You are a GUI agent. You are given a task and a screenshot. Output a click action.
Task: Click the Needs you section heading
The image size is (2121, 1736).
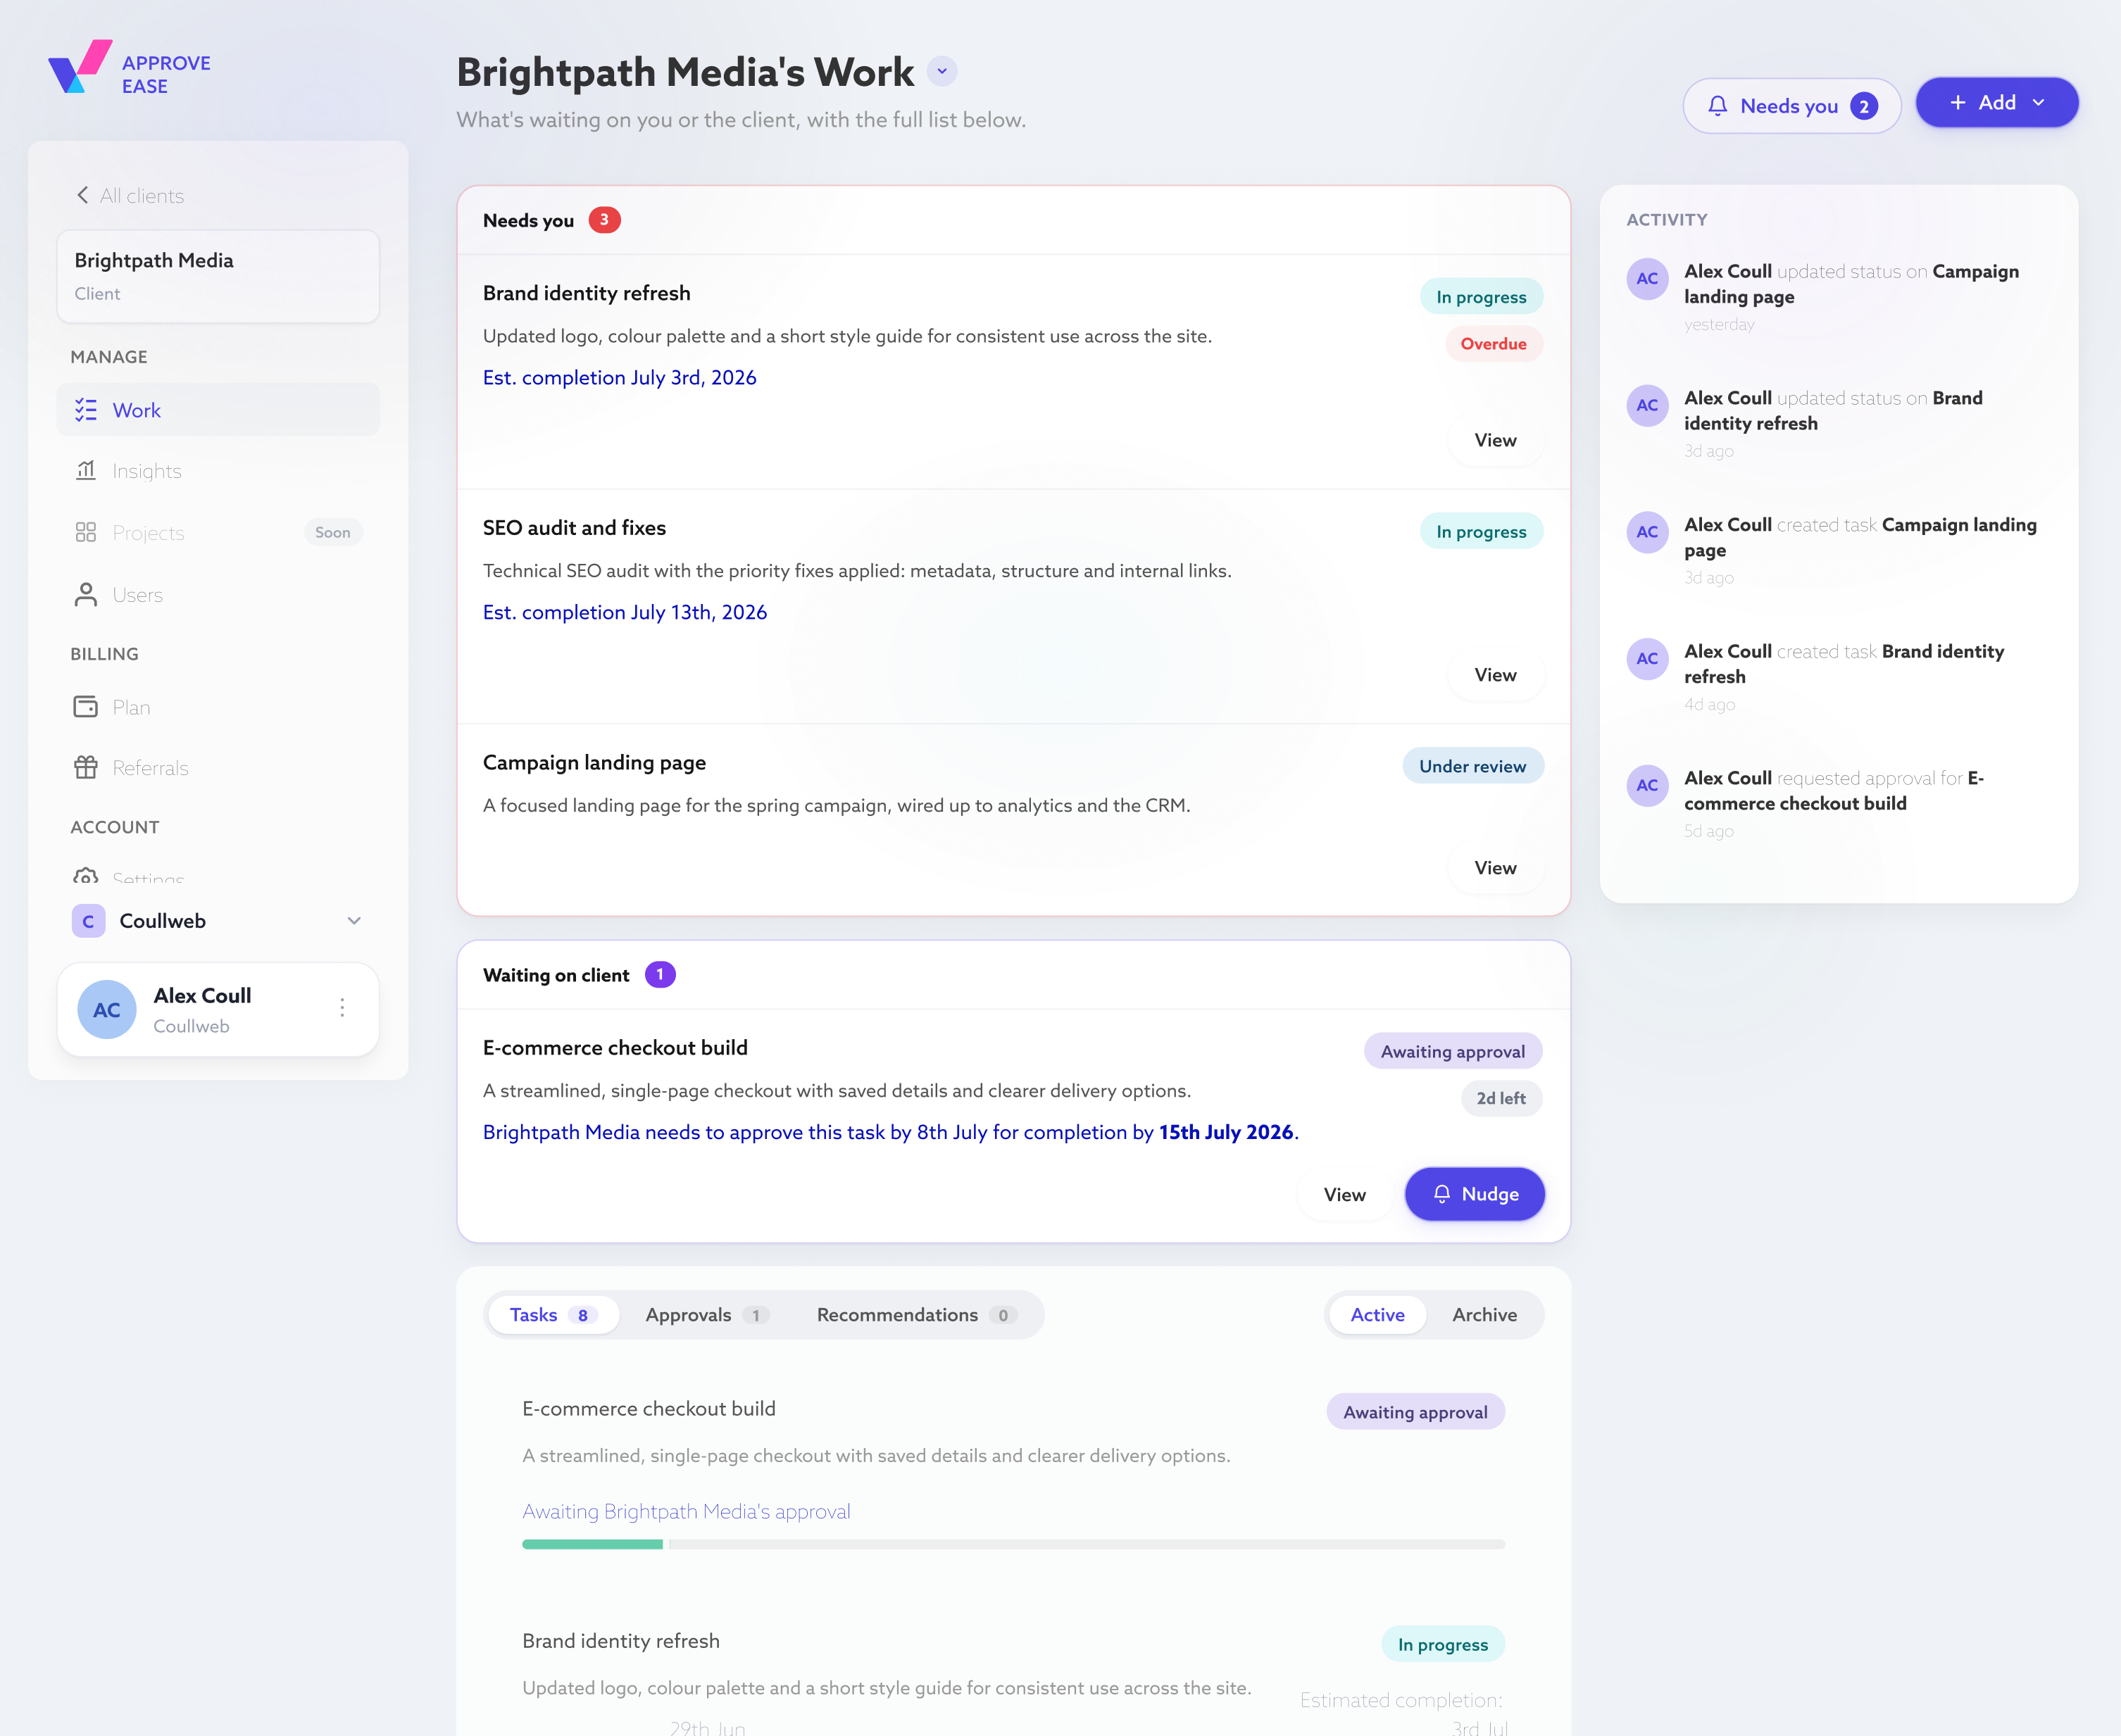click(528, 221)
